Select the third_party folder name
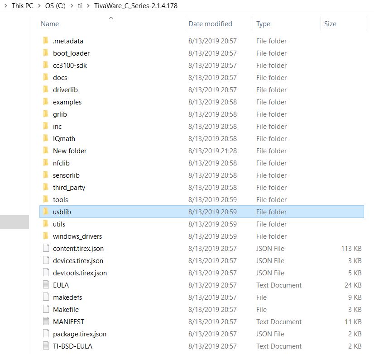 pyautogui.click(x=69, y=188)
